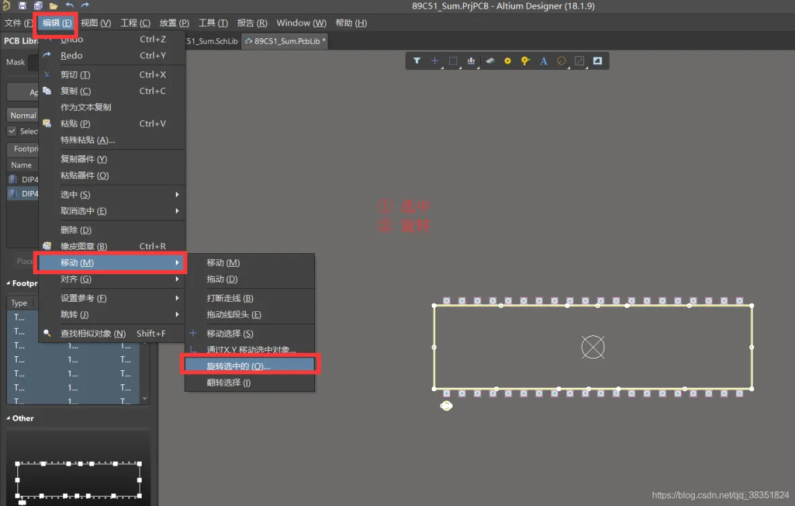Click the center reference origin marker in footprint

click(x=593, y=347)
